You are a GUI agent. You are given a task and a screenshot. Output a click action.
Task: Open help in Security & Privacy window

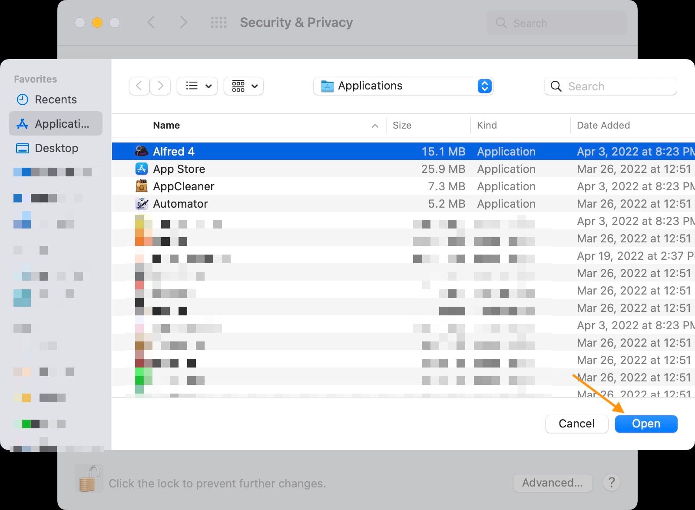(x=611, y=482)
